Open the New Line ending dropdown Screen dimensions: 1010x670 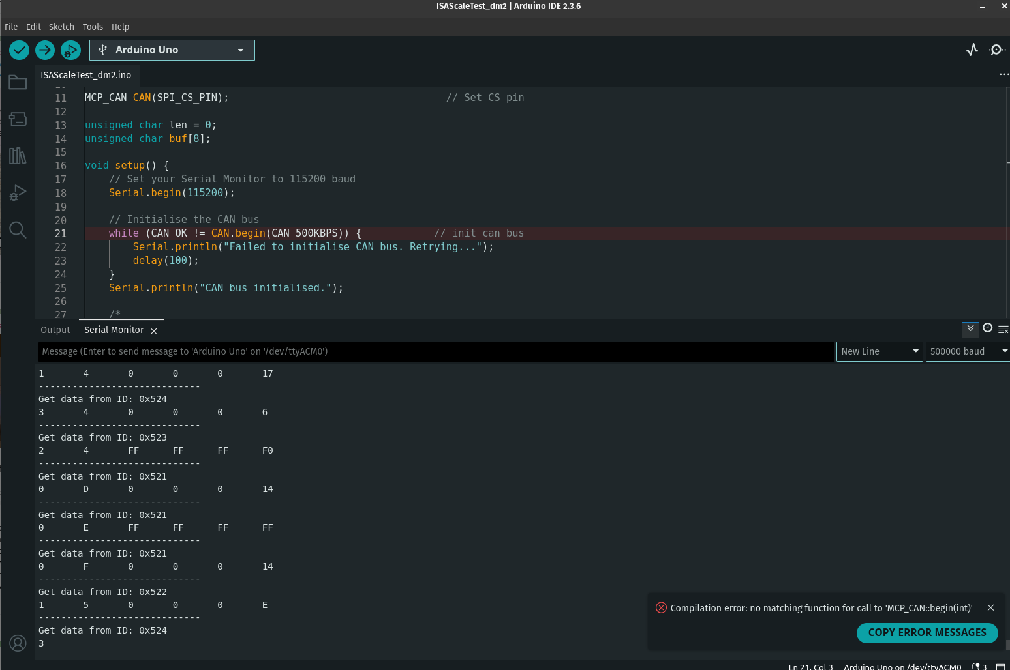click(879, 351)
